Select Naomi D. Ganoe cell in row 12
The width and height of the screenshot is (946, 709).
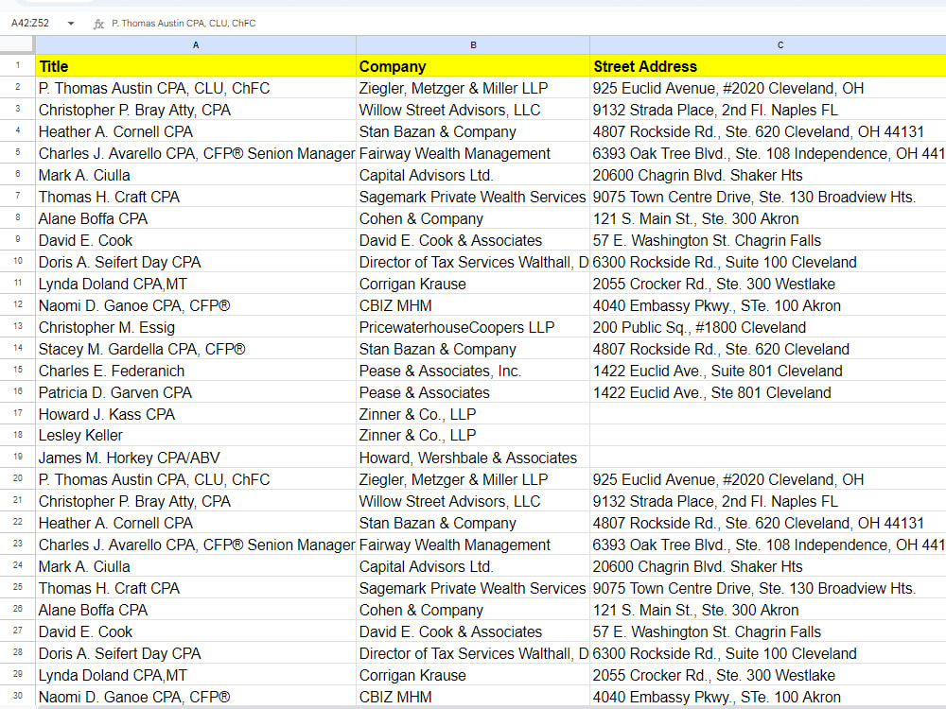(196, 305)
